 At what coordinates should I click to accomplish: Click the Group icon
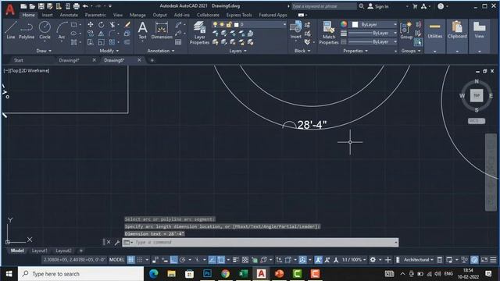[x=406, y=30]
